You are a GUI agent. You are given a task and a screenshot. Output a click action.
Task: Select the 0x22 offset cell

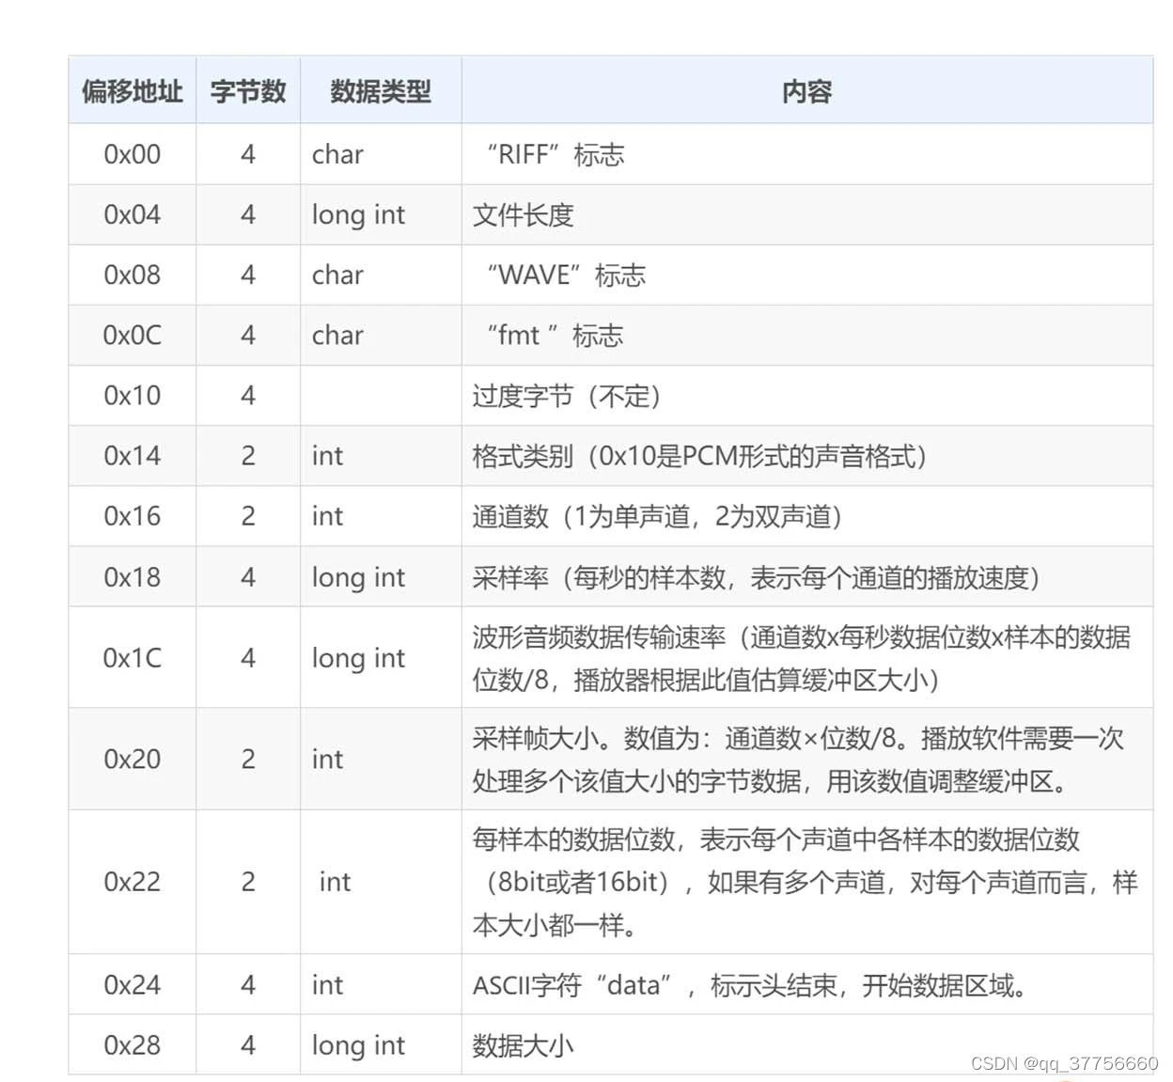pyautogui.click(x=132, y=882)
